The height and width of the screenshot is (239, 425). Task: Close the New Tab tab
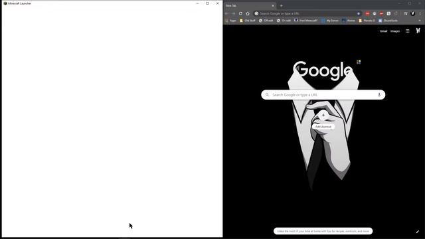(x=273, y=6)
